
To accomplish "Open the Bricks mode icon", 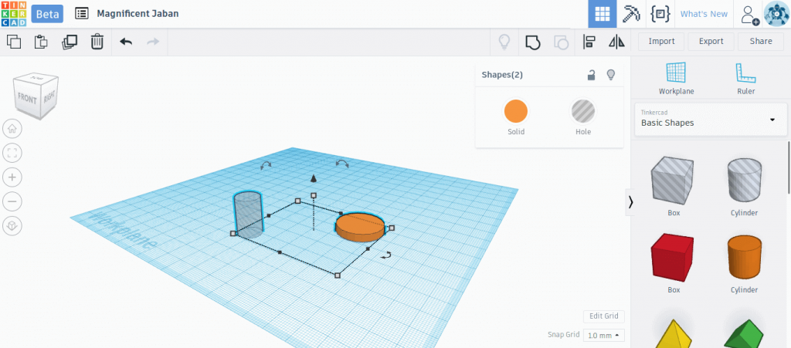I will (660, 14).
